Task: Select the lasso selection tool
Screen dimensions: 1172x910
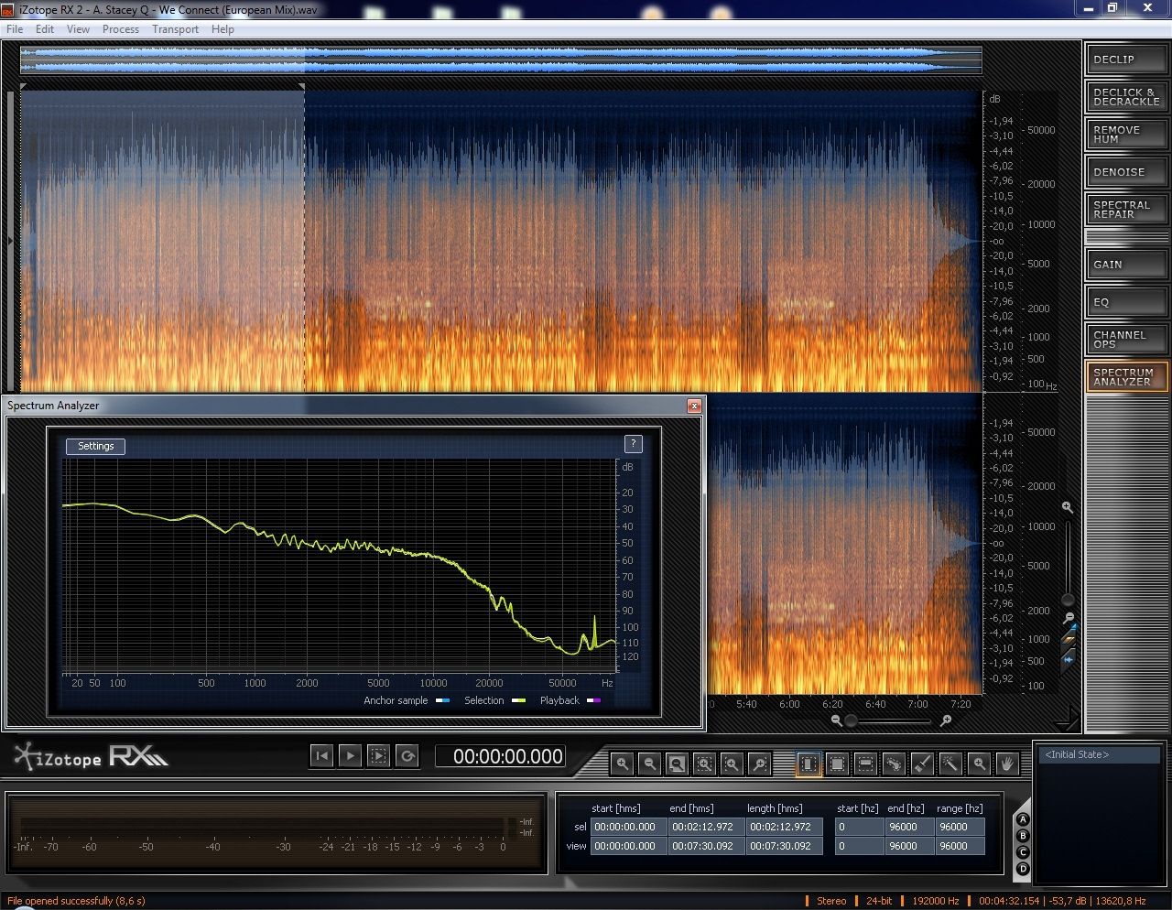Action: [894, 764]
